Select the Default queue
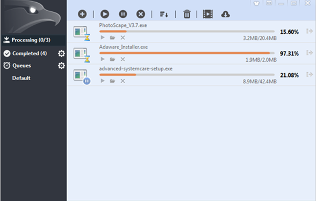Image resolution: width=316 pixels, height=201 pixels. pos(21,78)
